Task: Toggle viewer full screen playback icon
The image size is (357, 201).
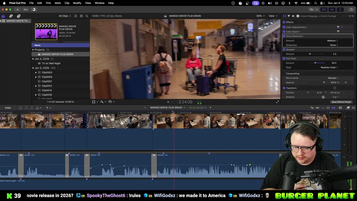Action: [x=278, y=102]
